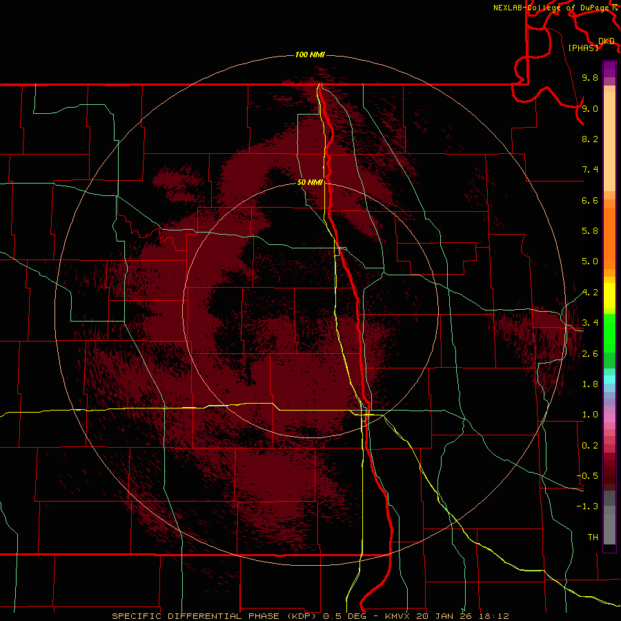Click the 3.4 scale value
The image size is (621, 621).
[x=590, y=323]
